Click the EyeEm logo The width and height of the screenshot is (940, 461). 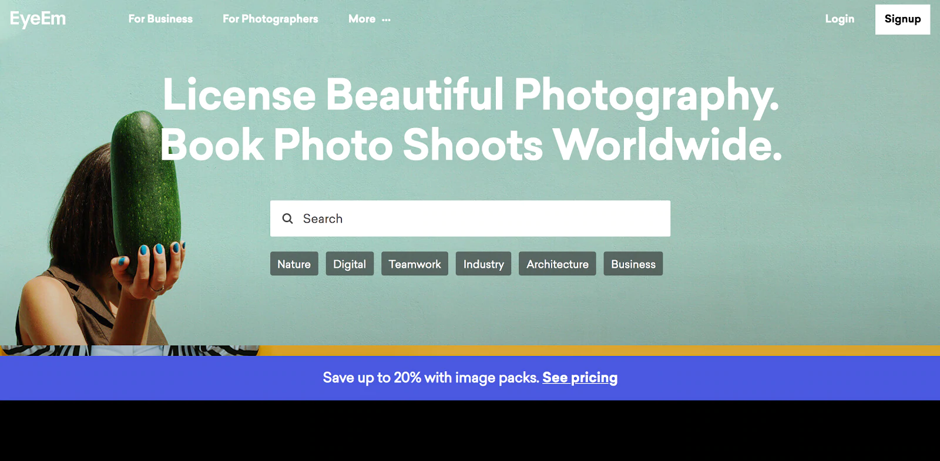pyautogui.click(x=38, y=19)
